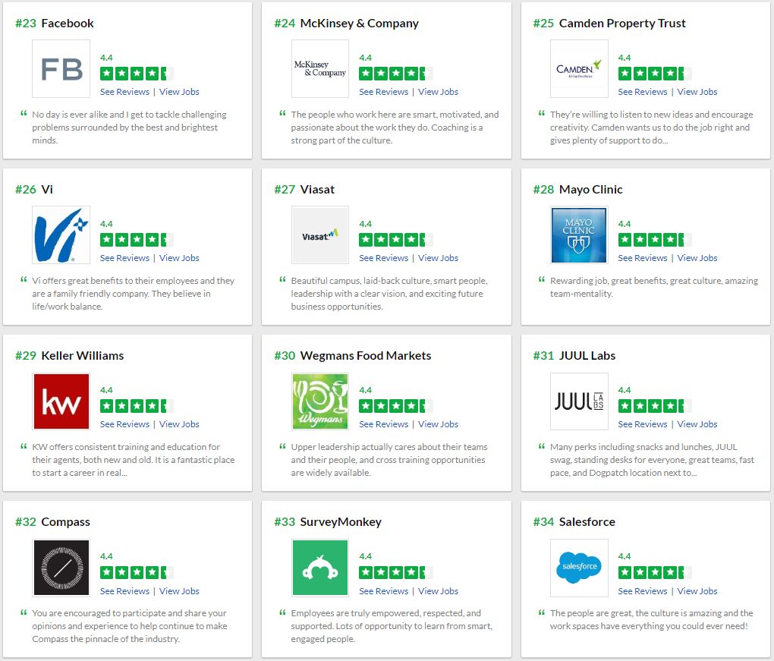
Task: Open See Reviews for SurveyMonkey
Action: point(383,591)
